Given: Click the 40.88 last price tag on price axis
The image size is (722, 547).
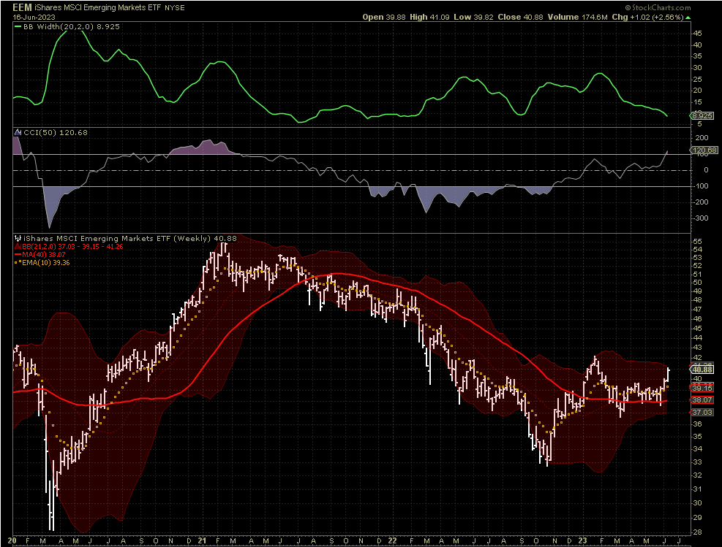Looking at the screenshot, I should point(703,370).
